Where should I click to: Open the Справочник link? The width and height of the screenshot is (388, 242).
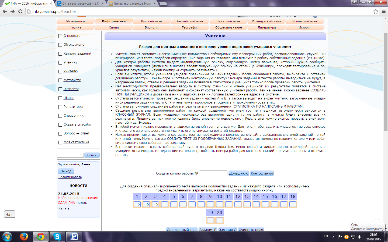(x=74, y=116)
